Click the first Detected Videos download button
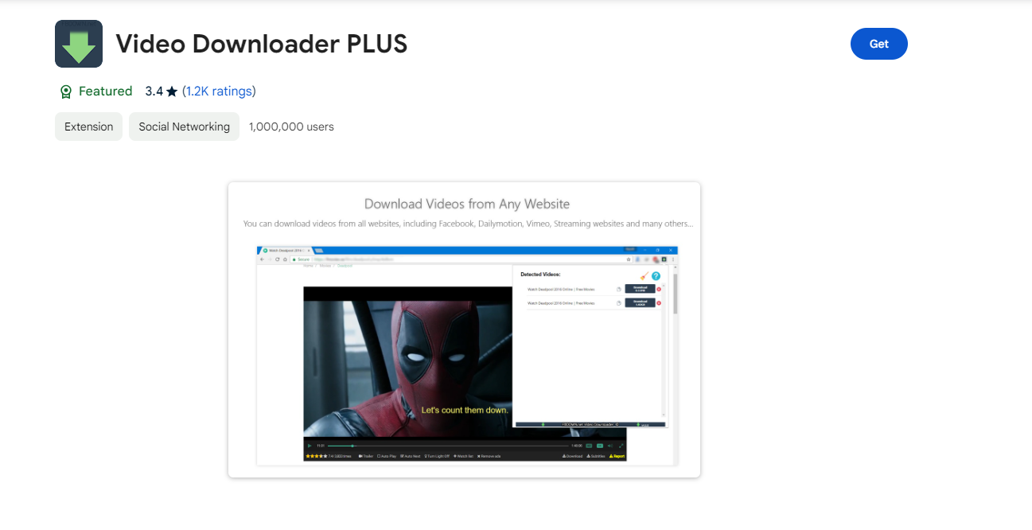The image size is (1032, 530). click(x=640, y=289)
